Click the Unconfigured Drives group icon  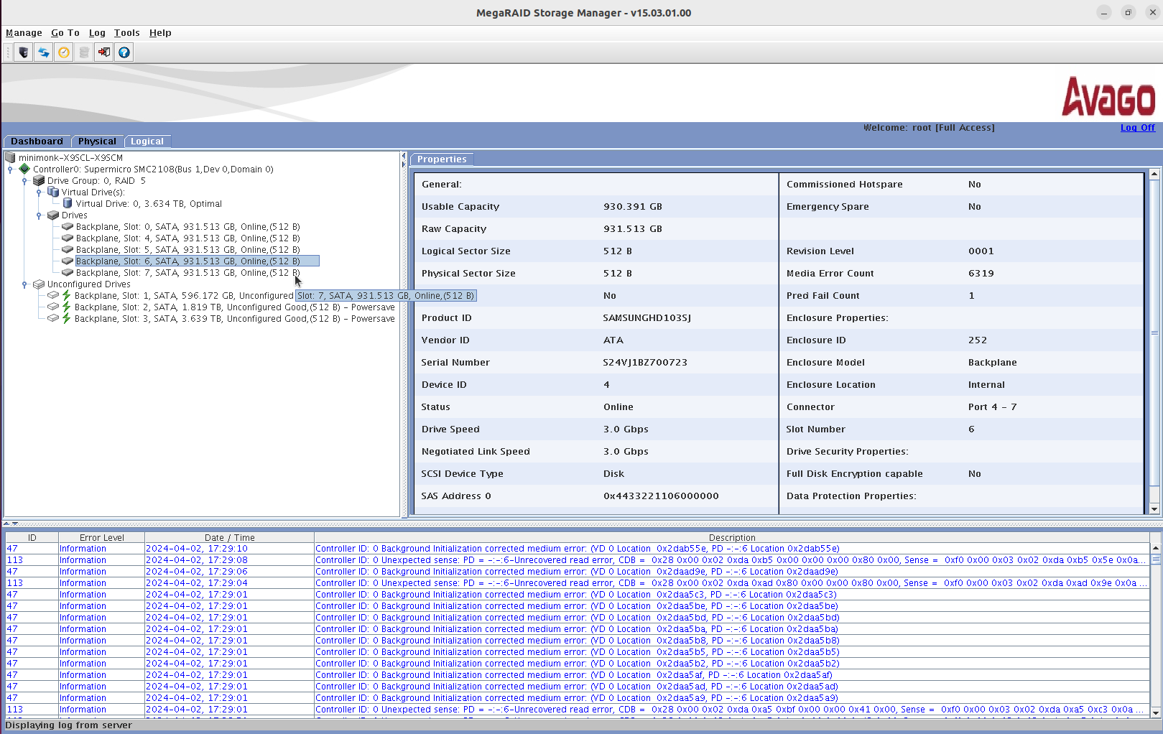click(39, 284)
